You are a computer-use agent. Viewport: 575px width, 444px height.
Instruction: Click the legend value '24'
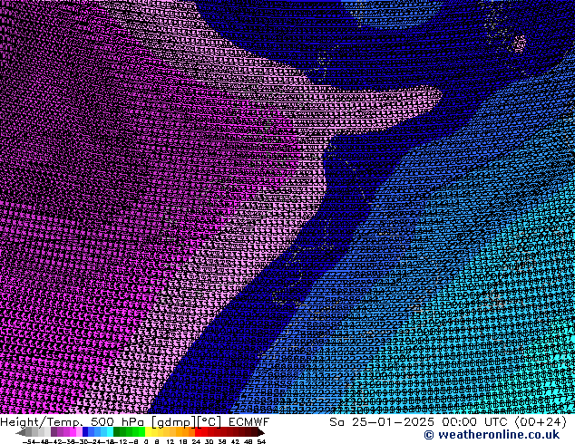point(196,441)
